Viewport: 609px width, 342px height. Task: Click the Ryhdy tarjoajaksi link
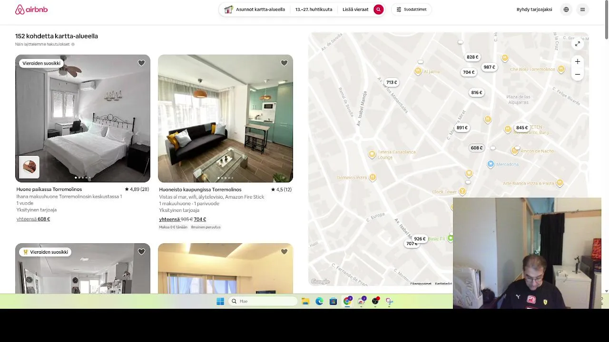[x=534, y=9]
